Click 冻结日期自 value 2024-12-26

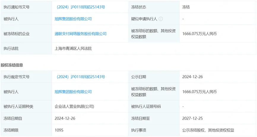coord(65,118)
